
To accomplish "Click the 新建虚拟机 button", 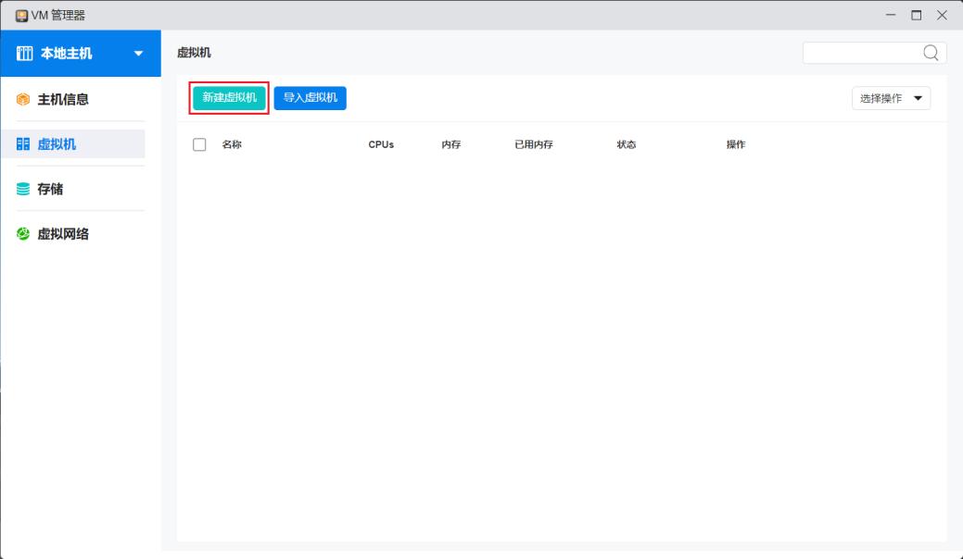I will [229, 98].
